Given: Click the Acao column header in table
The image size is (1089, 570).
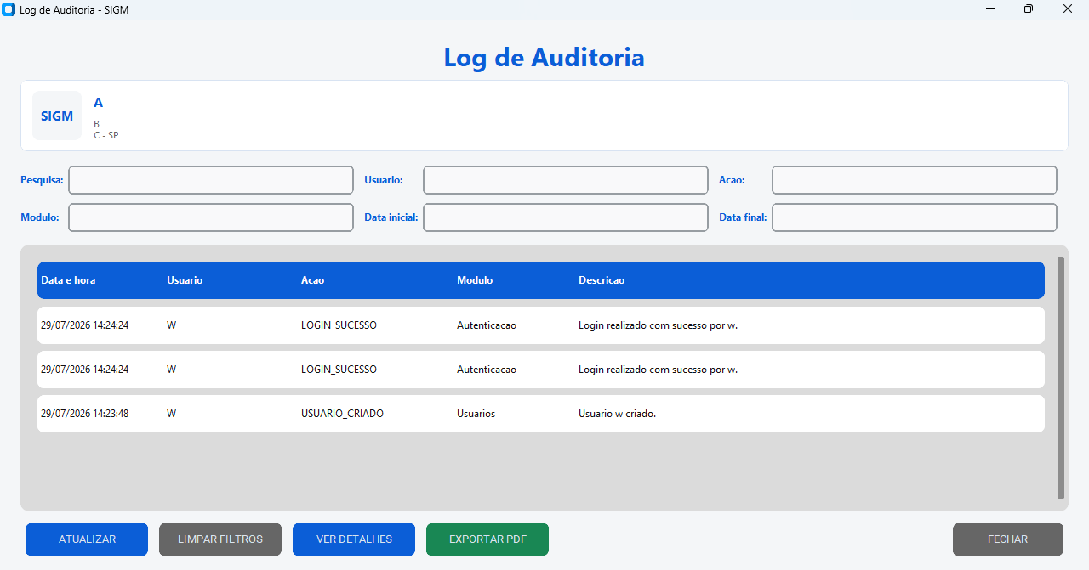Looking at the screenshot, I should point(312,280).
